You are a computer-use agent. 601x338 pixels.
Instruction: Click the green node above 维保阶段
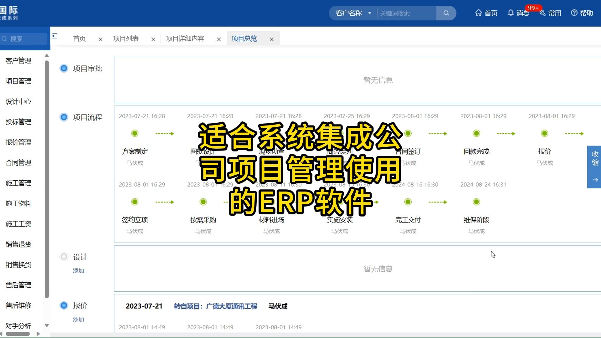click(476, 202)
